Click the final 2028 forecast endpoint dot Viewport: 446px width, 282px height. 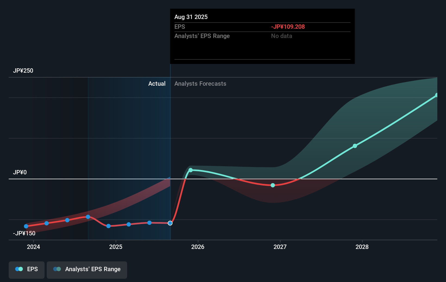click(x=437, y=95)
